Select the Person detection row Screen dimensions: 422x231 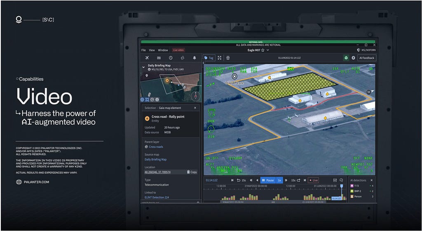pos(362,196)
